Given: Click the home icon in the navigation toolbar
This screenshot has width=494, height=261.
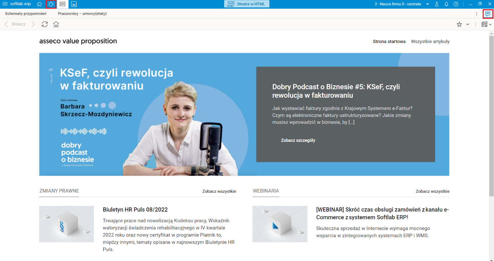Looking at the screenshot, I should (x=56, y=24).
